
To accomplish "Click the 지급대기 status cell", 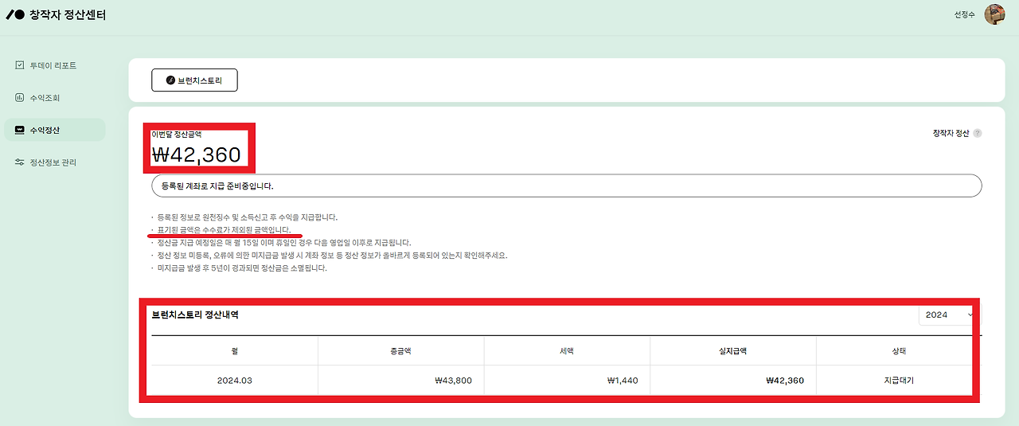I will pos(899,381).
